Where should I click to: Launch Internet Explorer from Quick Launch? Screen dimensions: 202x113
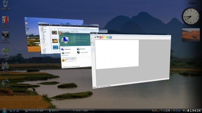(14, 111)
